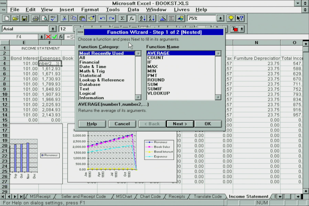This screenshot has height=206, width=309.
Task: Click the red X cancel formula button
Action: (x=48, y=37)
